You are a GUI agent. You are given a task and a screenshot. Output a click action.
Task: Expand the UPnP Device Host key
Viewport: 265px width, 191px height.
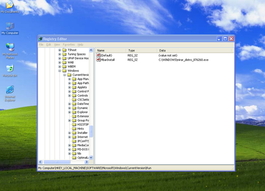[60, 58]
